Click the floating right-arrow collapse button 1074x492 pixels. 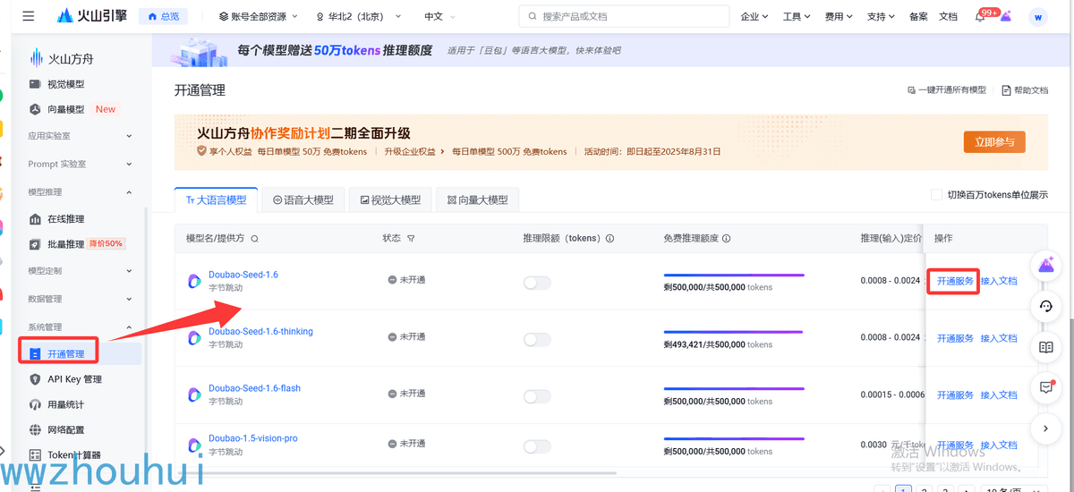coord(1045,428)
